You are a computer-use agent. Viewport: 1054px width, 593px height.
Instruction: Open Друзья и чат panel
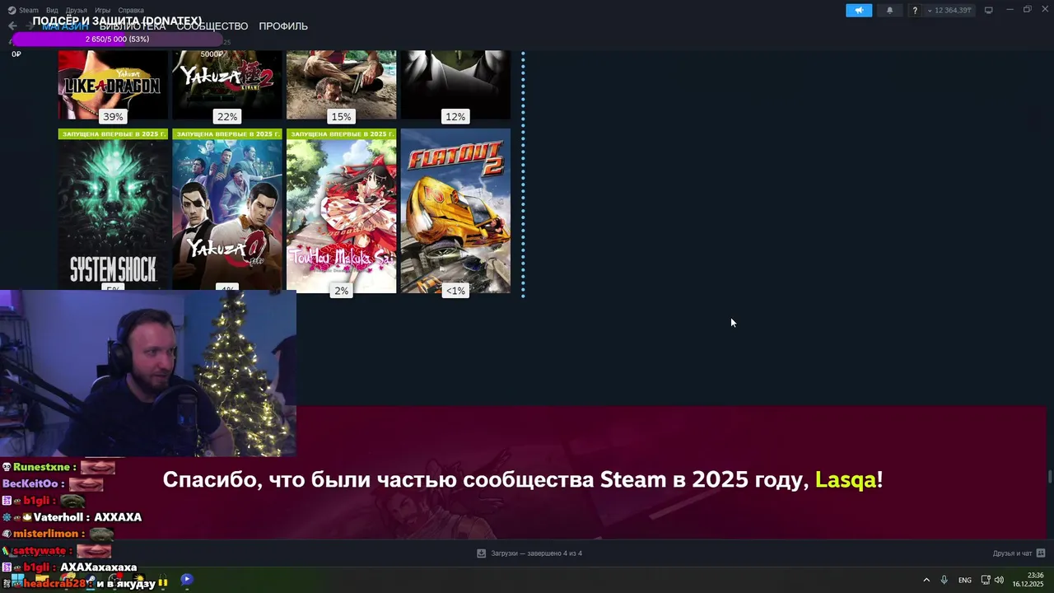pyautogui.click(x=1012, y=553)
